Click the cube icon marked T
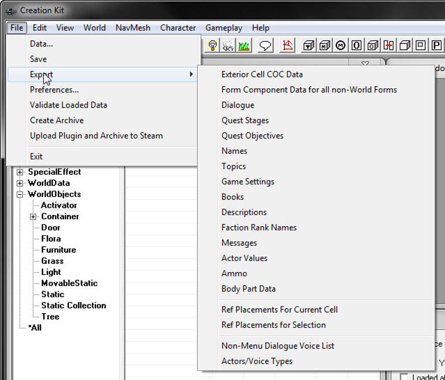445x380 pixels. click(308, 45)
